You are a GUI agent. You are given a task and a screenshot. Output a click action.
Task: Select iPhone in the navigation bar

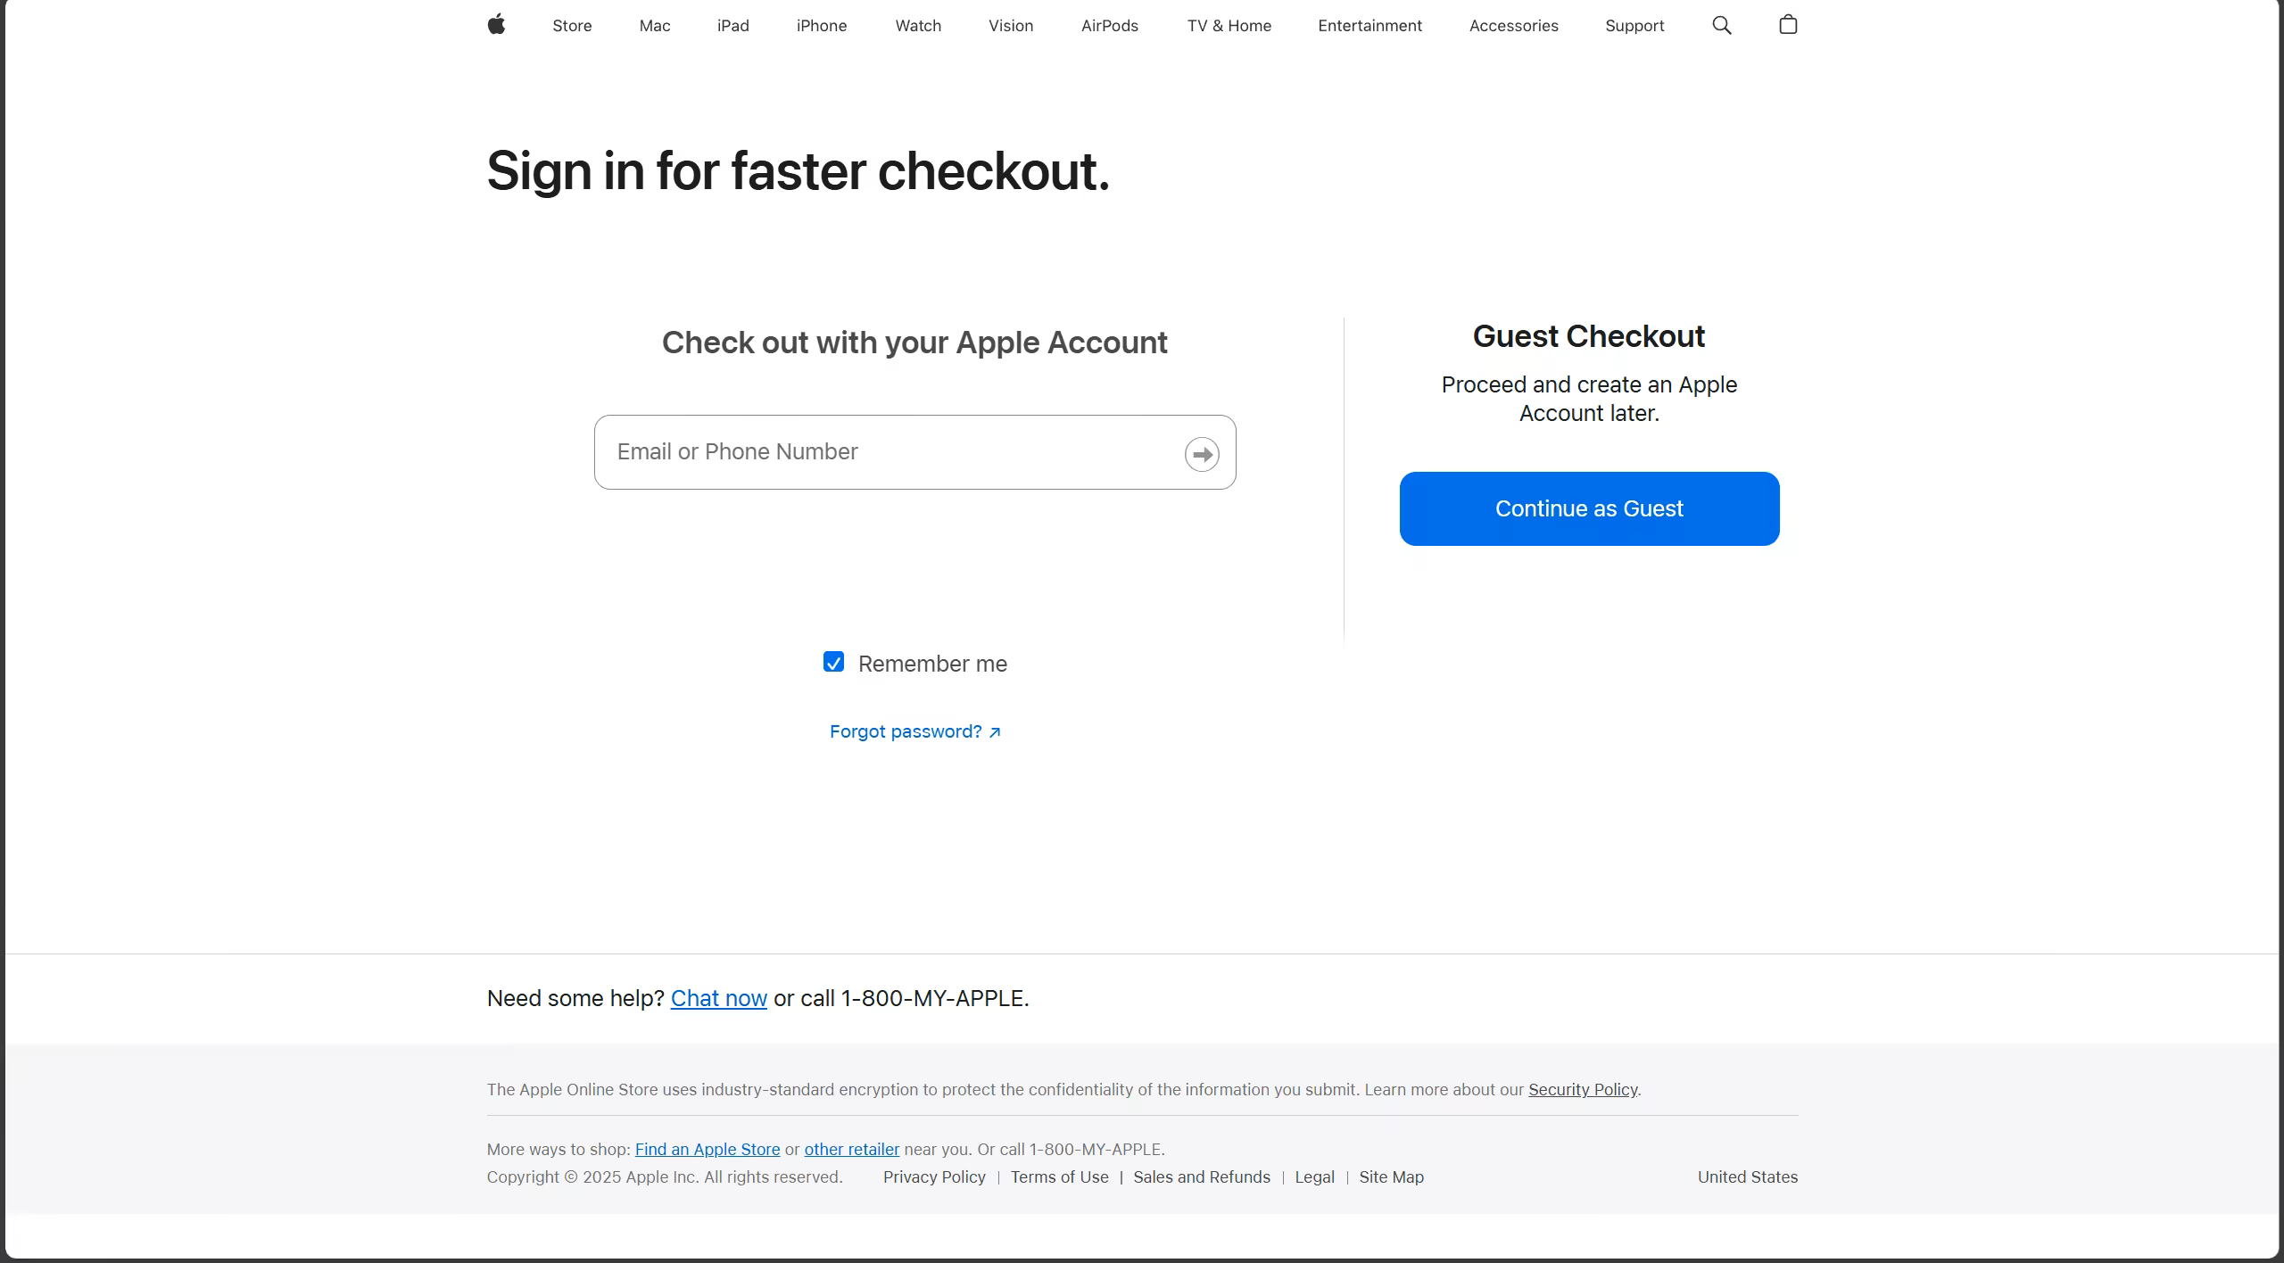(821, 26)
